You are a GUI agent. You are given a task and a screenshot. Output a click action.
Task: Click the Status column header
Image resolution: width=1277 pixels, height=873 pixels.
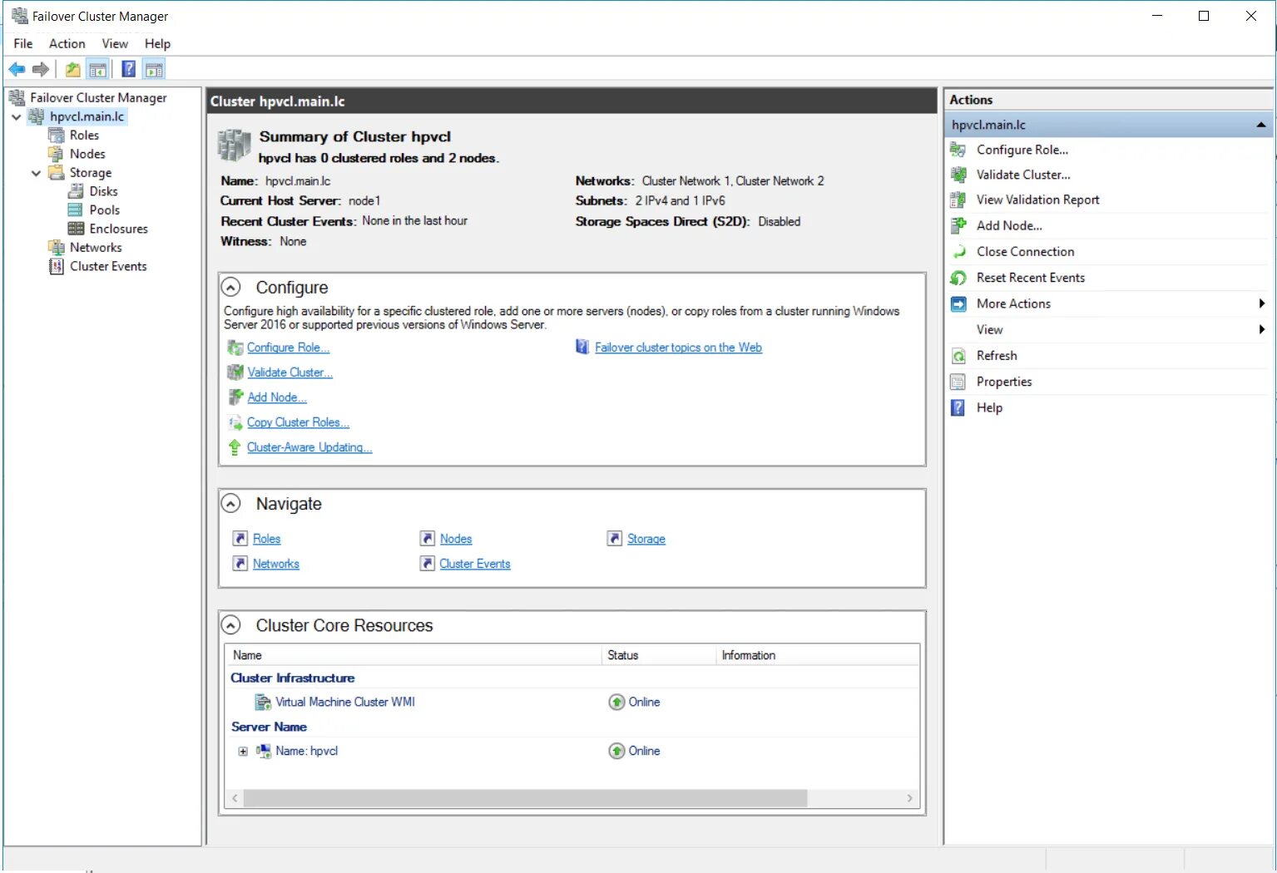[x=658, y=655]
